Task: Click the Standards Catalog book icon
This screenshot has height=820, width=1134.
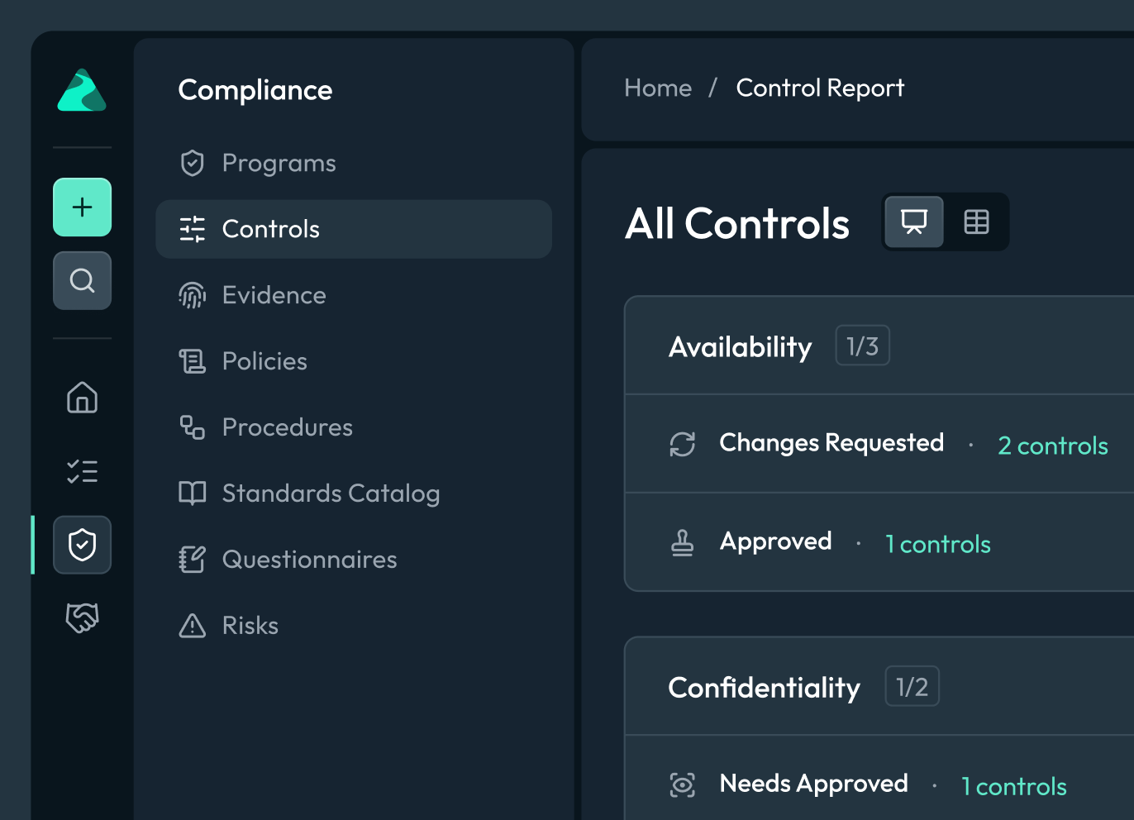Action: point(193,493)
